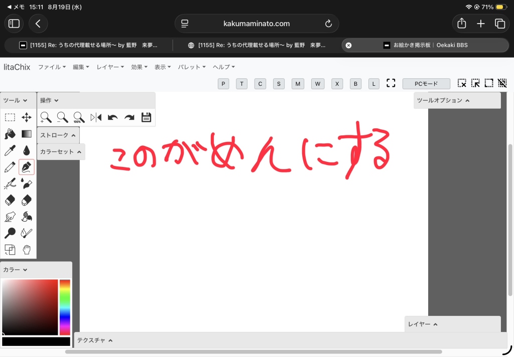Image resolution: width=514 pixels, height=357 pixels.
Task: Click the dashed-square X deselect icon
Action: pyautogui.click(x=462, y=83)
